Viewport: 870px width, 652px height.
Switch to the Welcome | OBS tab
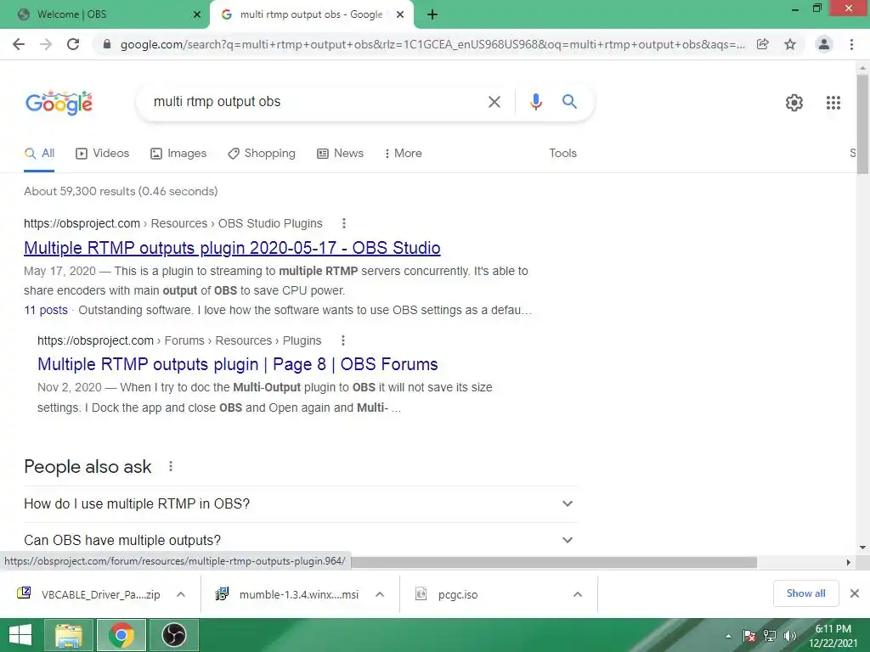point(105,15)
